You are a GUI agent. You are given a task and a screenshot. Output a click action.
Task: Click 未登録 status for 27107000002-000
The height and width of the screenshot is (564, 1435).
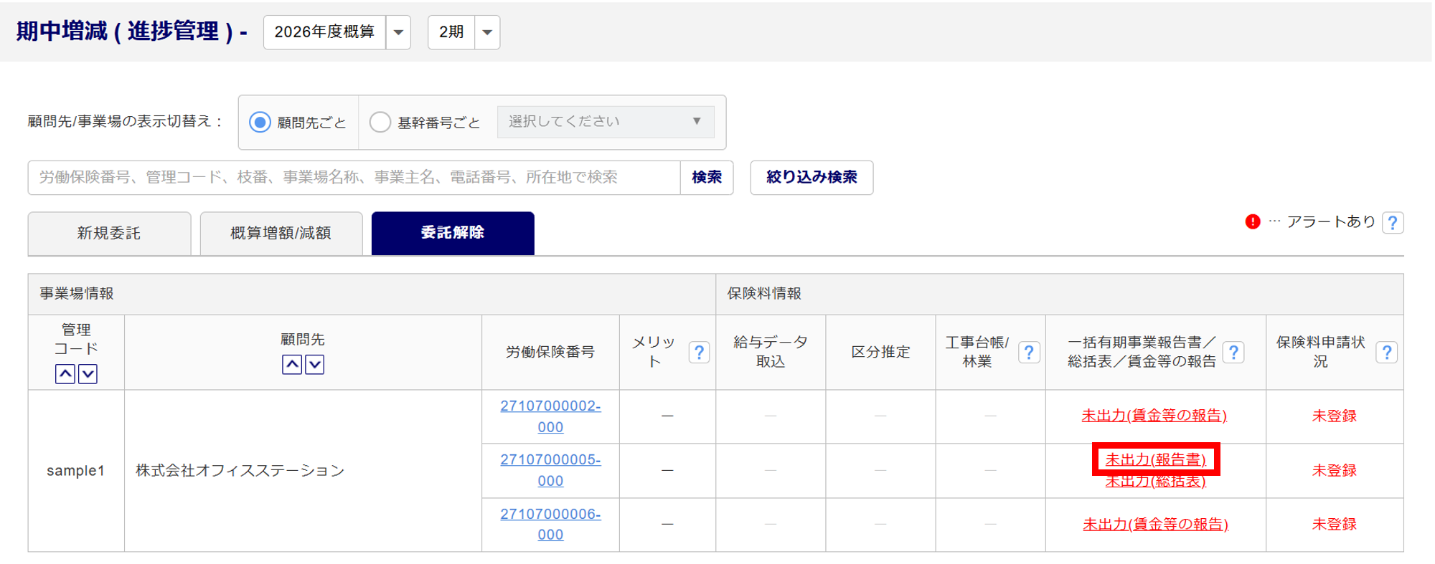[1334, 416]
